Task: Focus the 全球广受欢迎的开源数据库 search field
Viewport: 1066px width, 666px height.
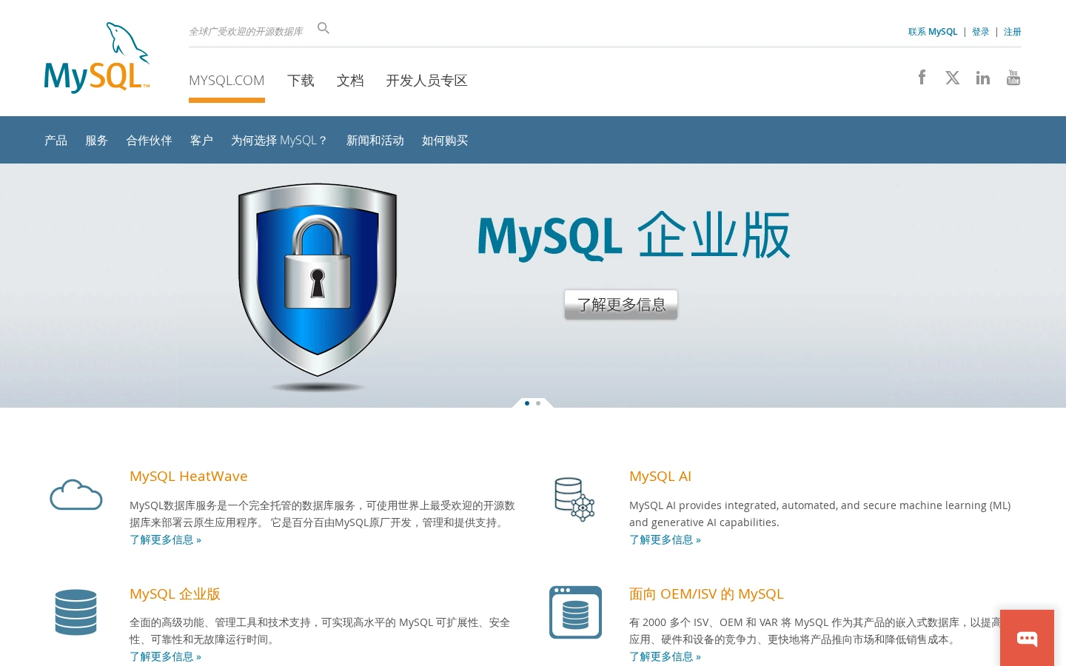Action: (x=246, y=31)
